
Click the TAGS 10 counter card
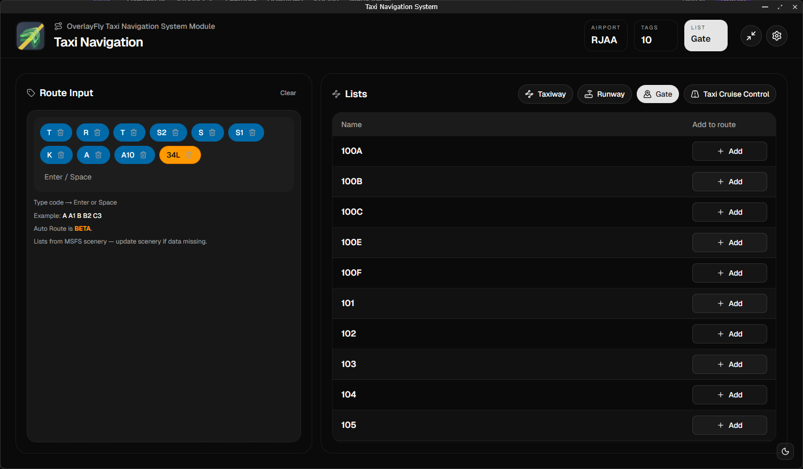(x=655, y=35)
